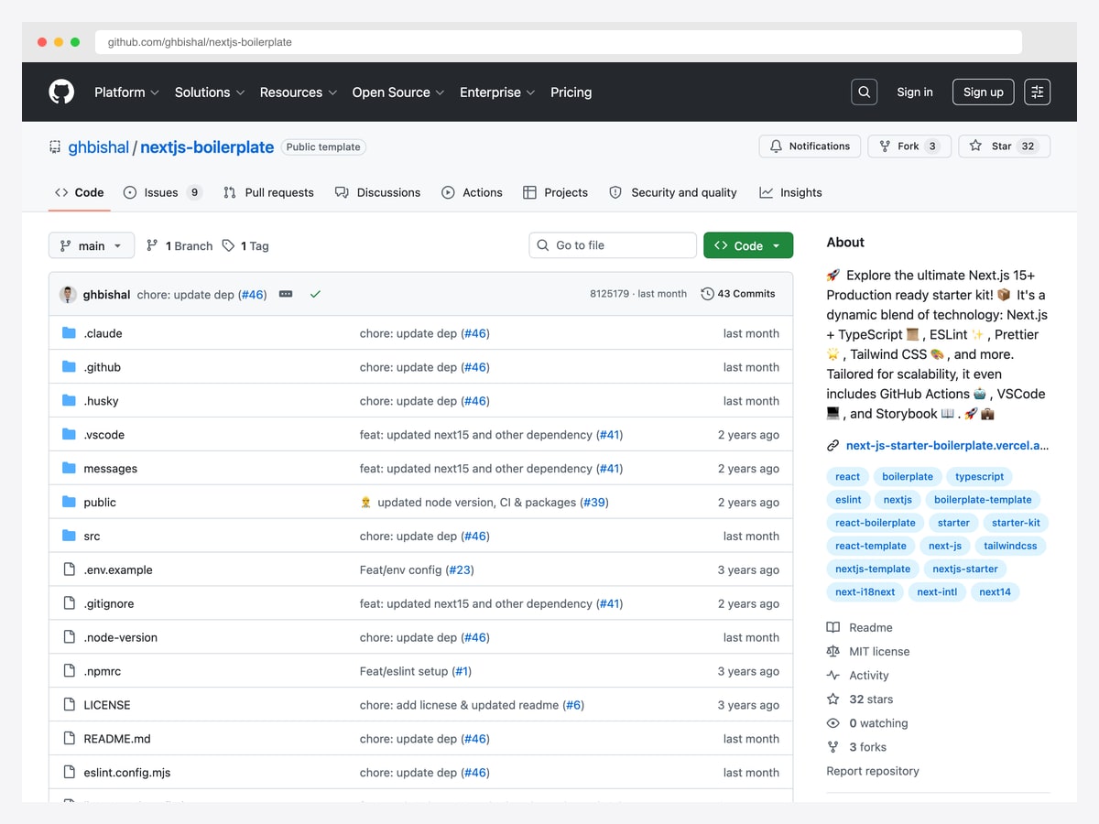This screenshot has width=1099, height=824.
Task: Expand the Enterprise menu
Action: pos(497,92)
